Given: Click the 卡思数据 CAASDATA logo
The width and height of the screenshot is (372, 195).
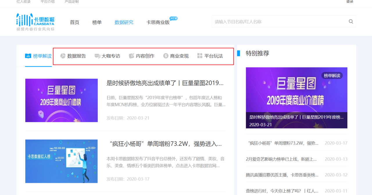Looking at the screenshot, I should click(x=35, y=22).
